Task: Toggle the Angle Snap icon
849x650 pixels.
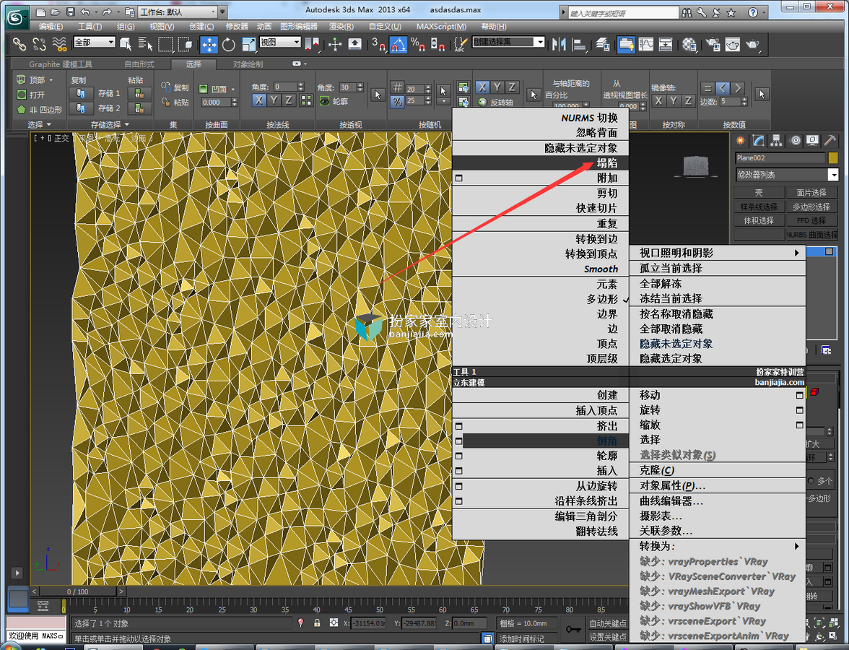Action: click(399, 45)
